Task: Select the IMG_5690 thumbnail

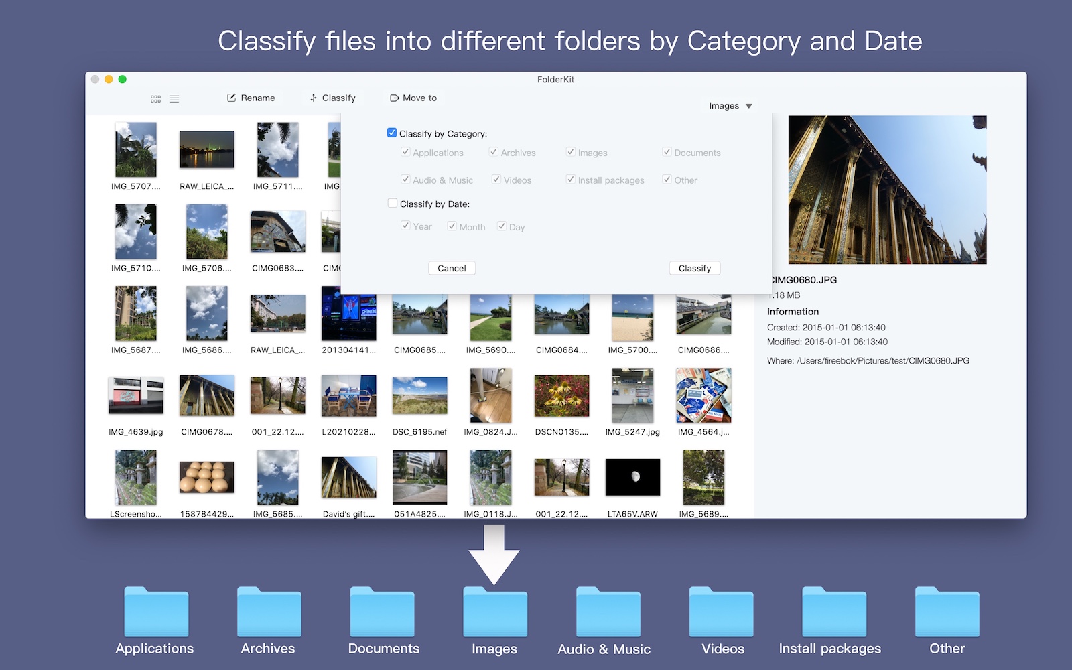Action: [491, 318]
